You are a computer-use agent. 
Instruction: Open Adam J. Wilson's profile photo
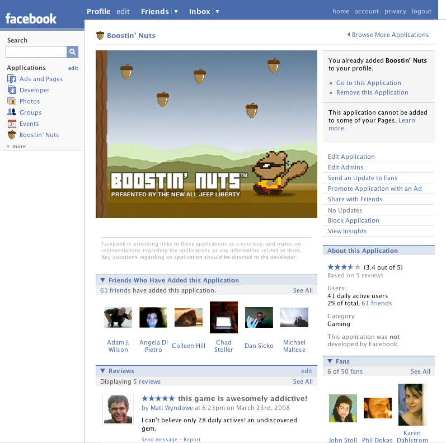(118, 317)
